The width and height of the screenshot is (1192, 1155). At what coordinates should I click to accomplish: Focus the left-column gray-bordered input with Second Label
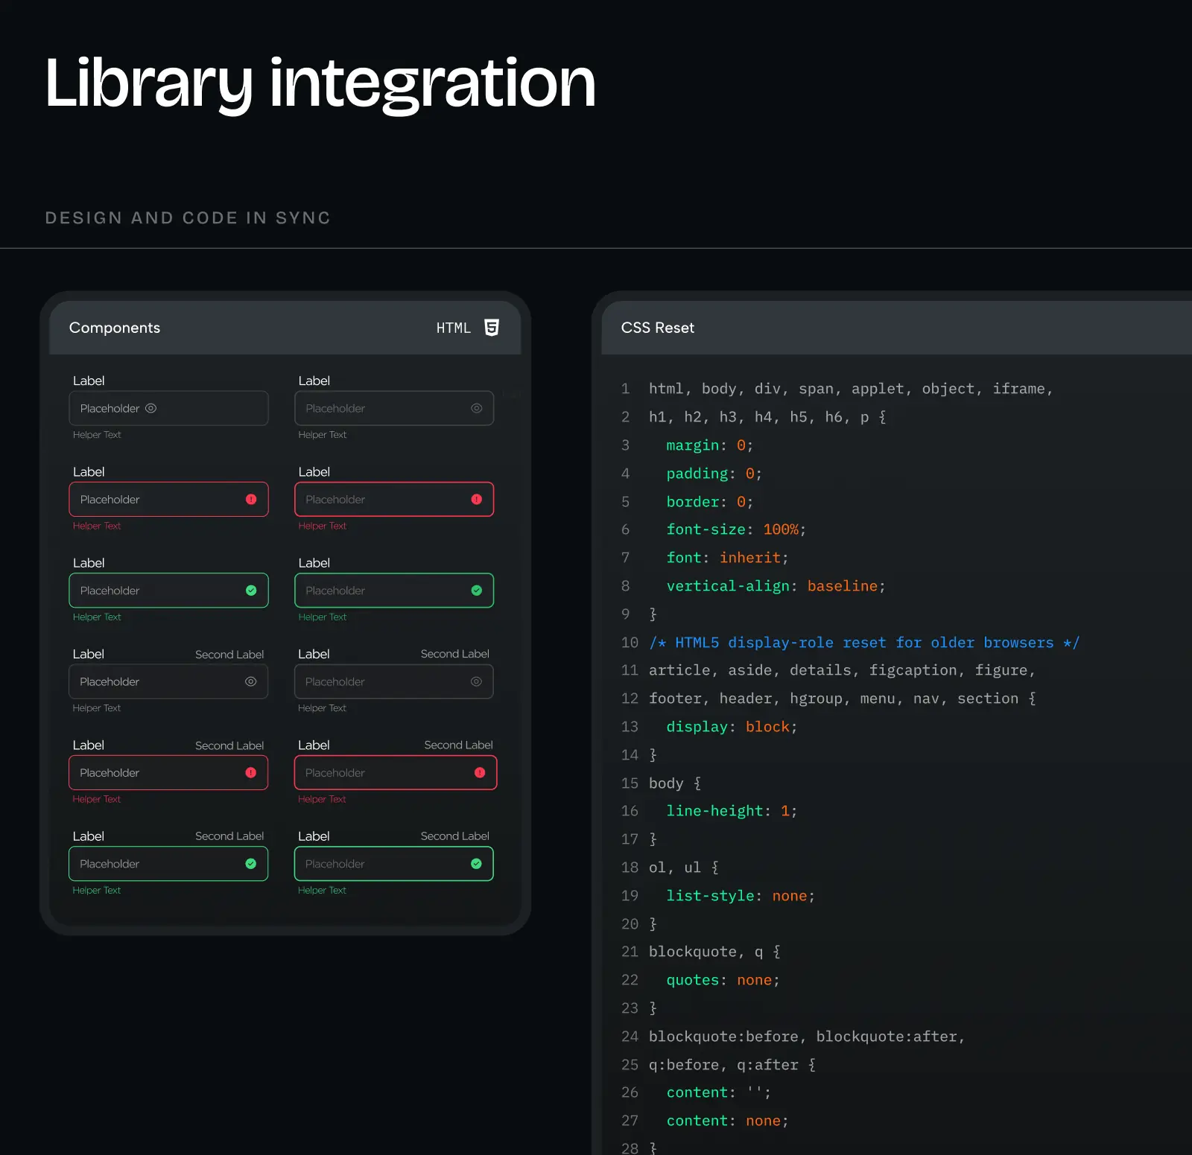coord(168,681)
